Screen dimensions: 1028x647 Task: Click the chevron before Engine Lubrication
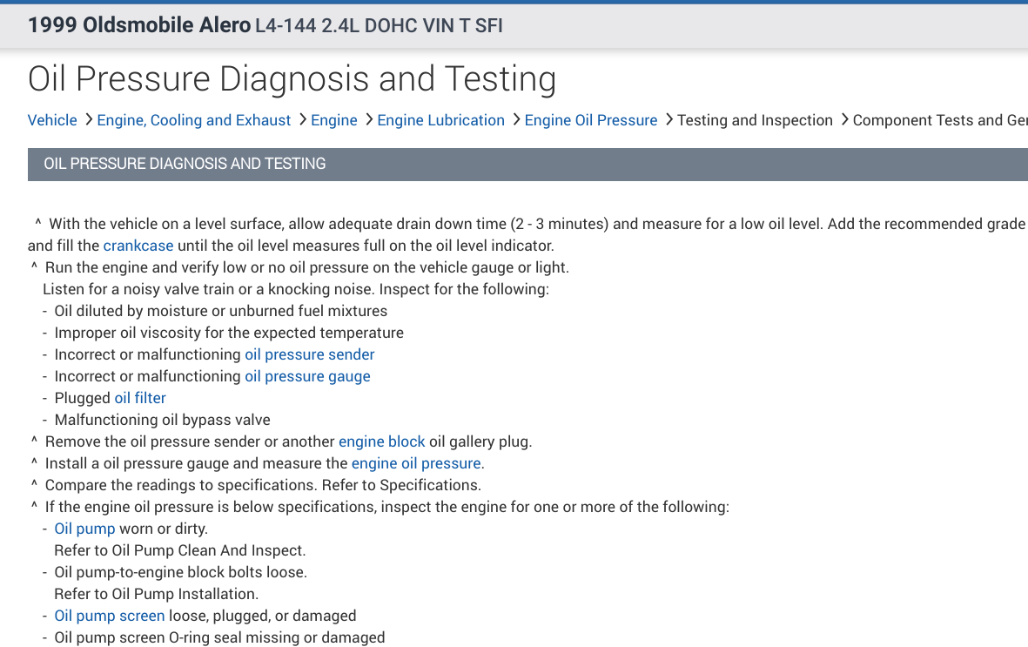368,120
